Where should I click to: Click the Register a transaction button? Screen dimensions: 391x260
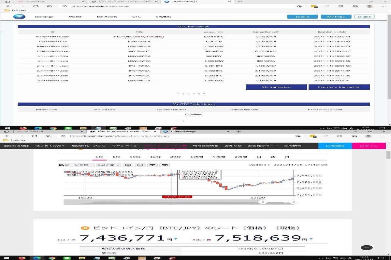(x=339, y=87)
